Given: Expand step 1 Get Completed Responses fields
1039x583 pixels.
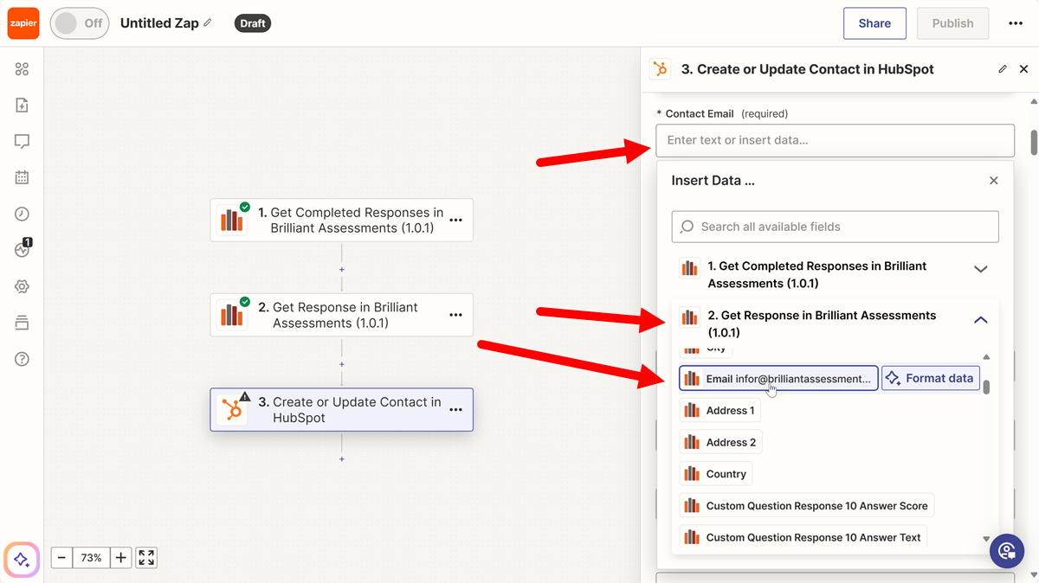Looking at the screenshot, I should 980,269.
